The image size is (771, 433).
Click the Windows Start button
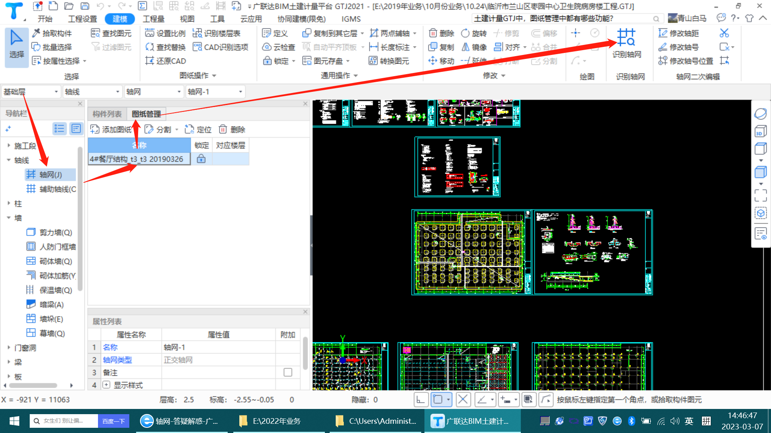click(14, 421)
